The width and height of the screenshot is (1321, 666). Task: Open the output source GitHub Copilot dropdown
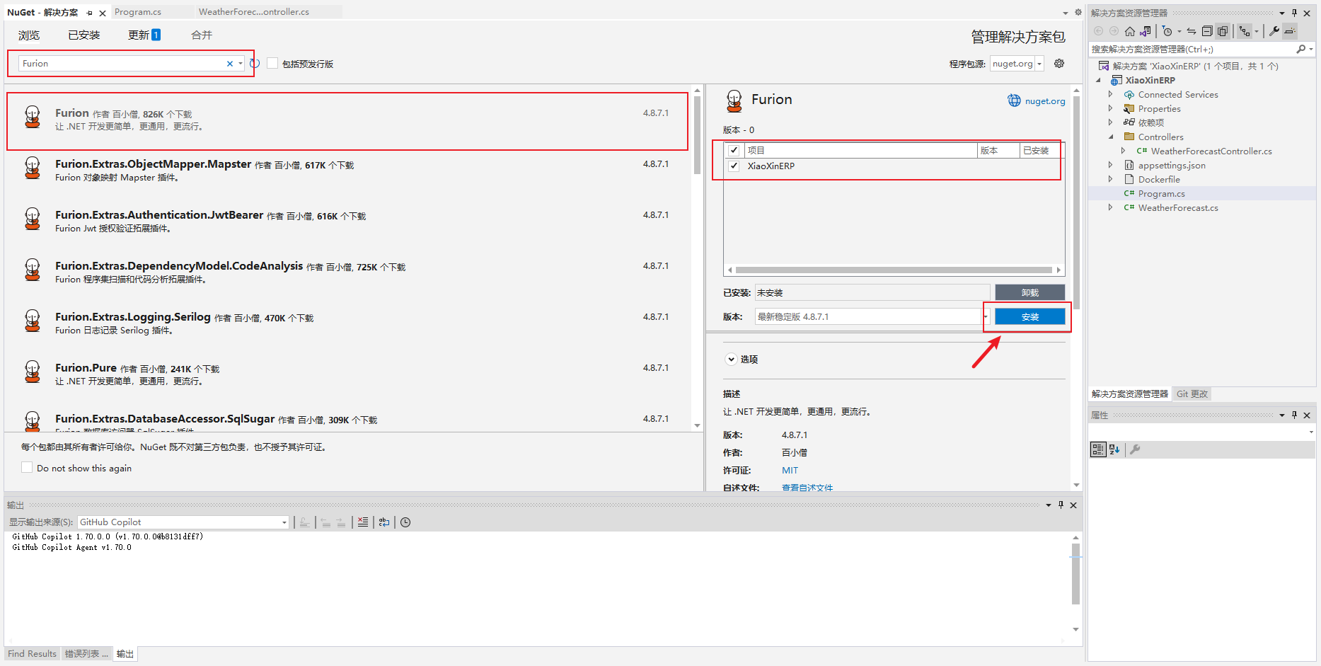pos(284,522)
